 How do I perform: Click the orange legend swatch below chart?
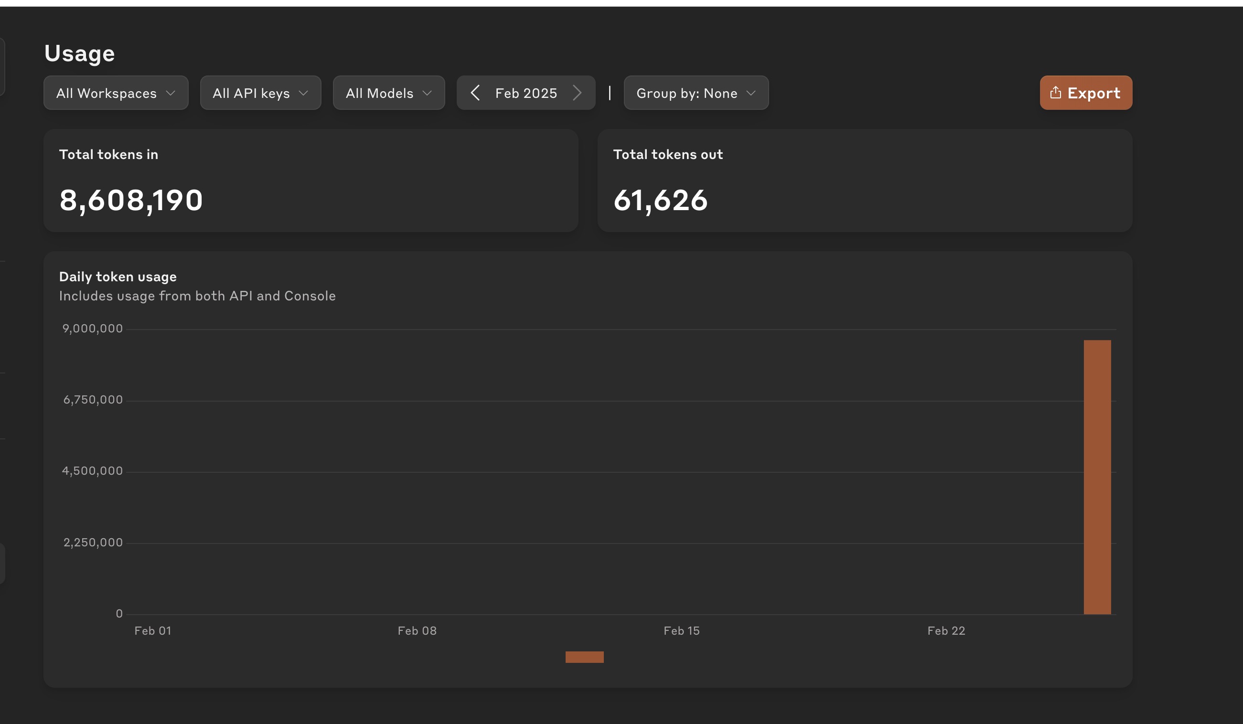pos(584,657)
